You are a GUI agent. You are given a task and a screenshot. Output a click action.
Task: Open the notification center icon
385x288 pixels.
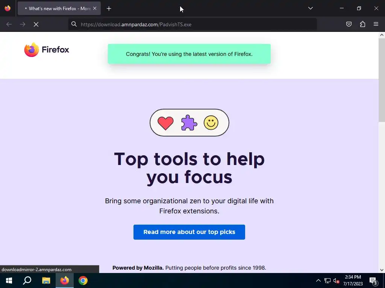[373, 280]
